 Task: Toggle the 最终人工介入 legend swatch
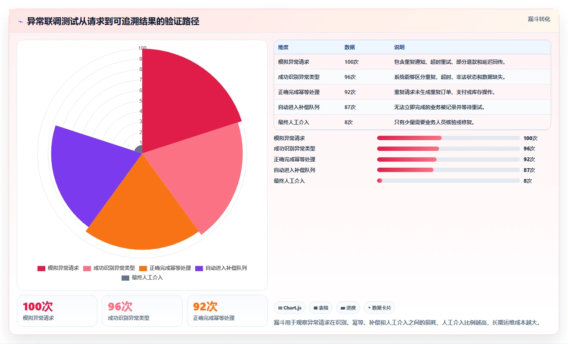pyautogui.click(x=125, y=278)
